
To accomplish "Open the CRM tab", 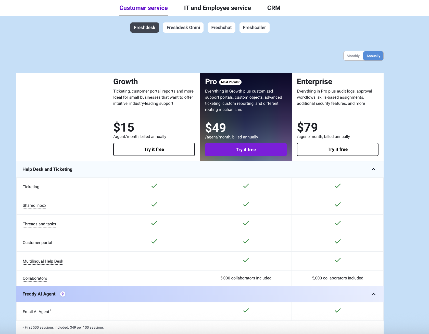I will pos(274,8).
